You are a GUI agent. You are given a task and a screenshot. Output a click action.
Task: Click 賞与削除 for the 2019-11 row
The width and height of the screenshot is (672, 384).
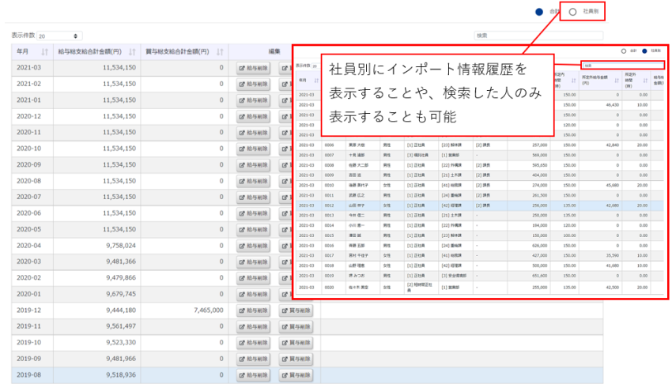point(296,326)
